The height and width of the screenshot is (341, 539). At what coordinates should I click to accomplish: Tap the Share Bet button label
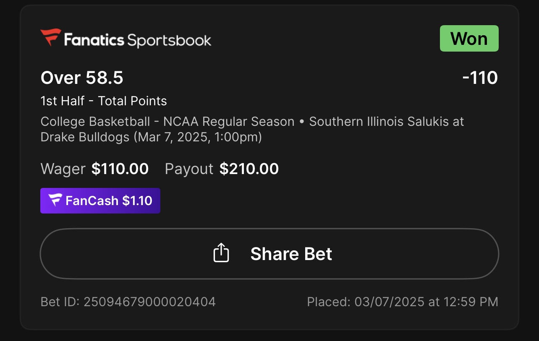291,254
